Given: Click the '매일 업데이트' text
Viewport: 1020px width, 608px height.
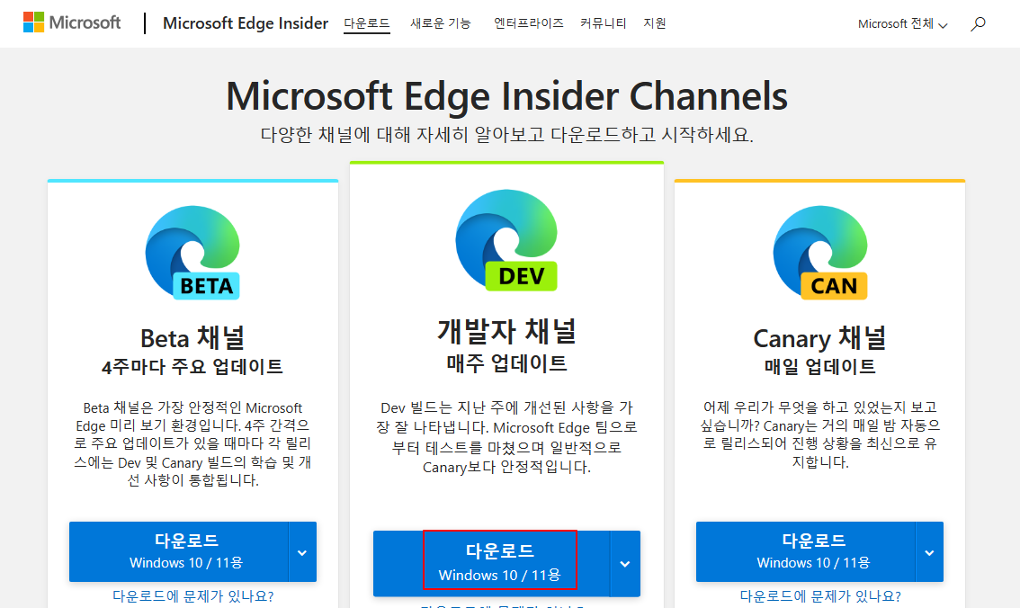Looking at the screenshot, I should click(820, 367).
